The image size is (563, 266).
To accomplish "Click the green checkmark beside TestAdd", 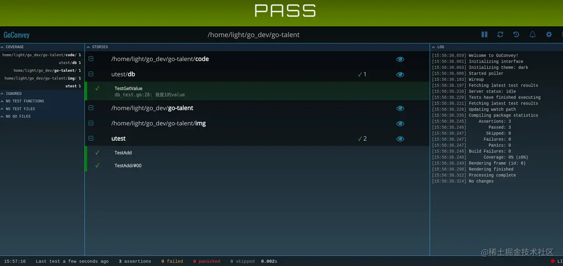I will [97, 153].
